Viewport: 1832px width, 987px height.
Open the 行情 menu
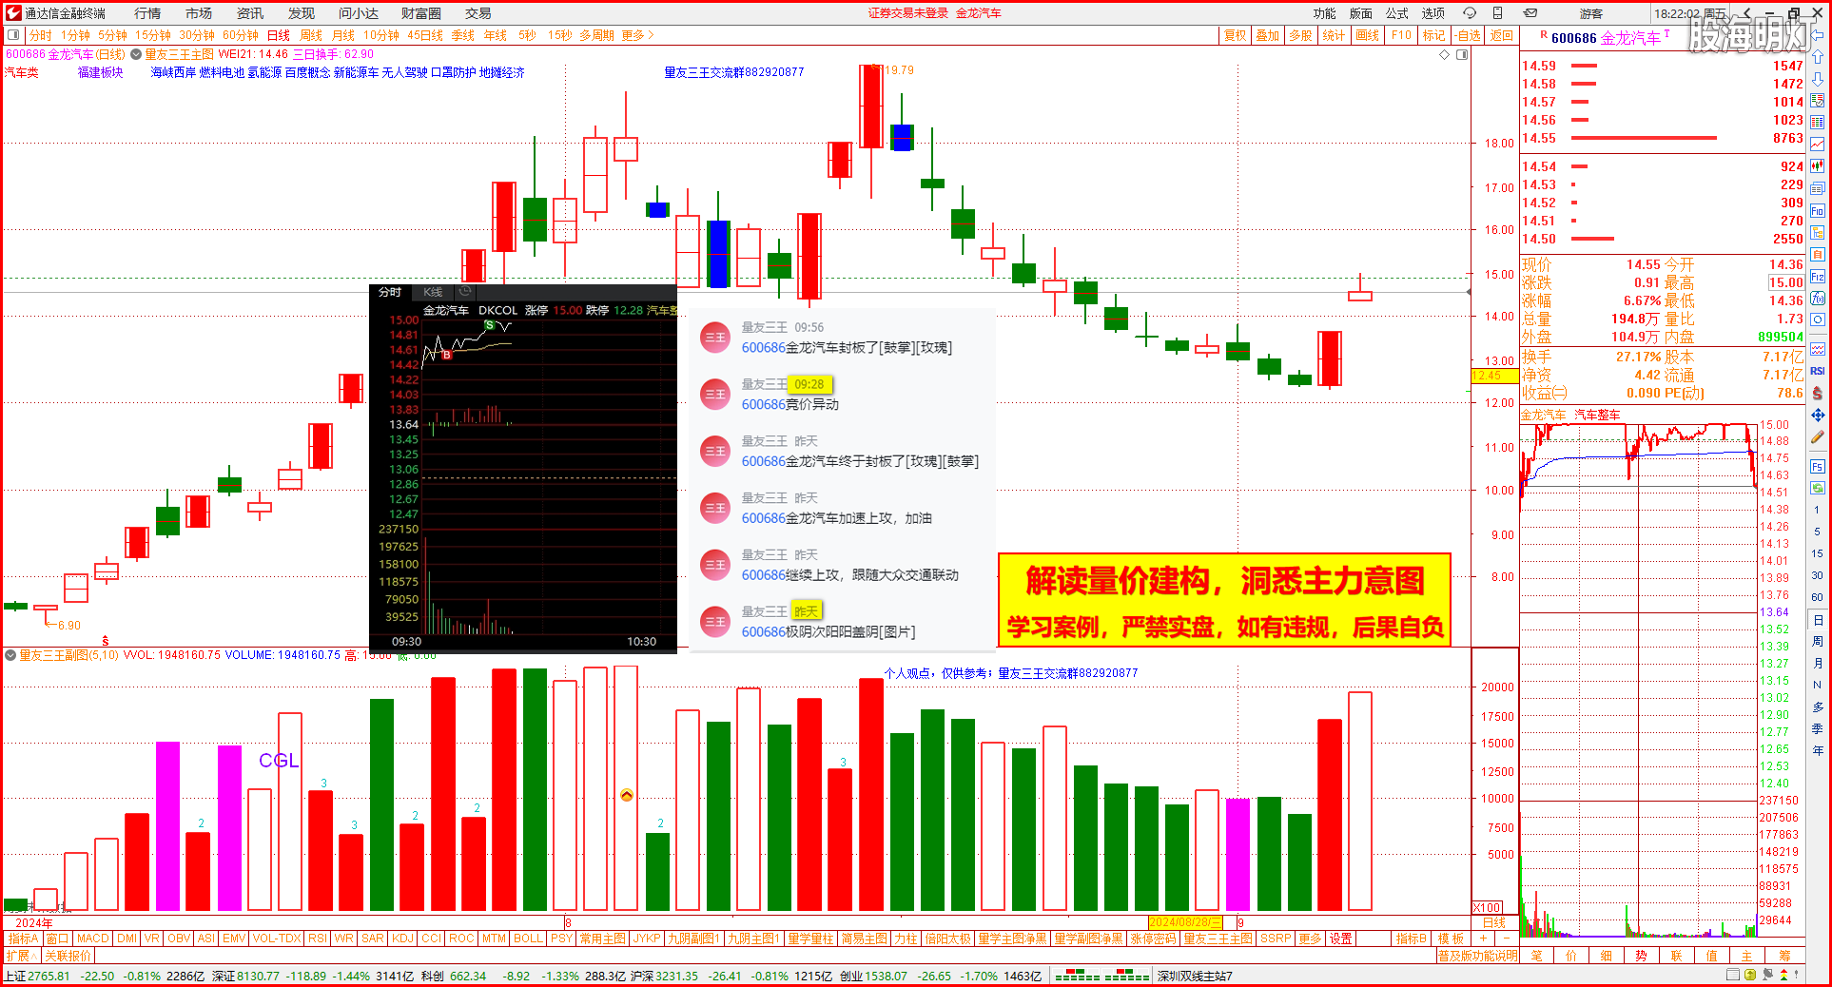(x=147, y=13)
